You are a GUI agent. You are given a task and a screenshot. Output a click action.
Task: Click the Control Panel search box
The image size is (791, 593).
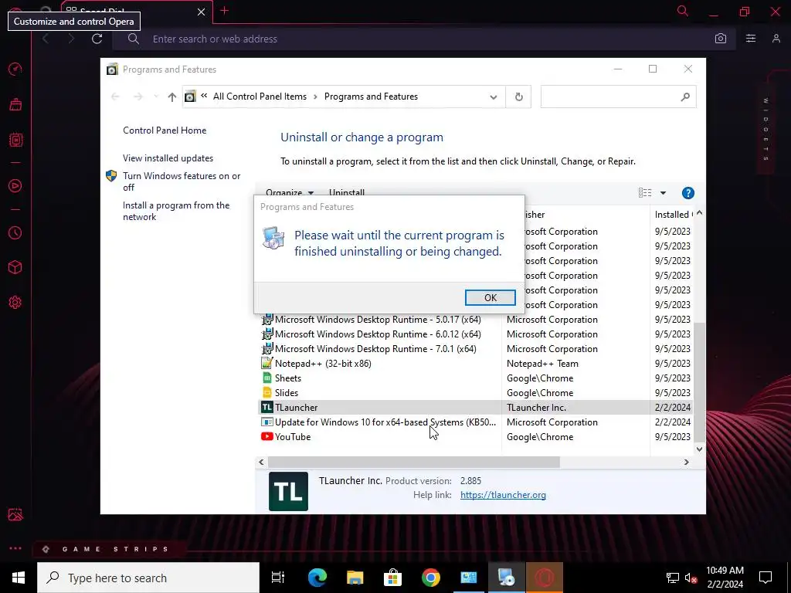[618, 97]
